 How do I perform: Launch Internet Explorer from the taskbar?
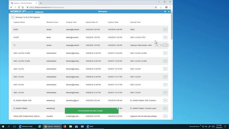click(x=40, y=126)
